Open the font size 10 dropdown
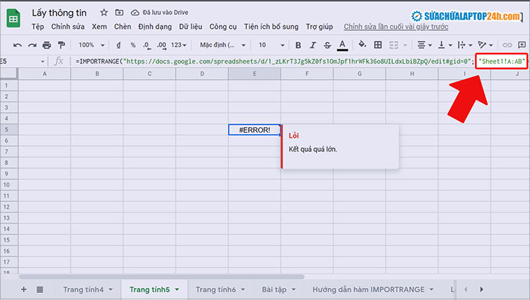 pyautogui.click(x=271, y=45)
